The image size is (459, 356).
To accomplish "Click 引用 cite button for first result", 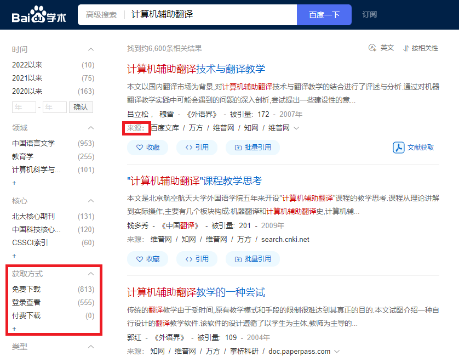I will pyautogui.click(x=197, y=148).
